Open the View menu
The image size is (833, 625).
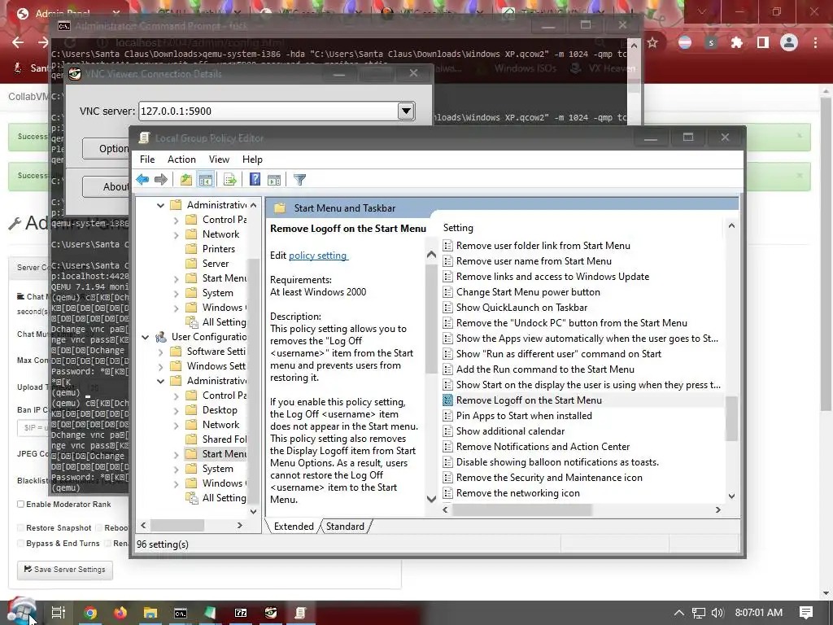coord(219,160)
